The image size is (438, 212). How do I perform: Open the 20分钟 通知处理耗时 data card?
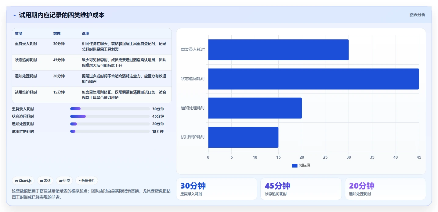click(386, 189)
